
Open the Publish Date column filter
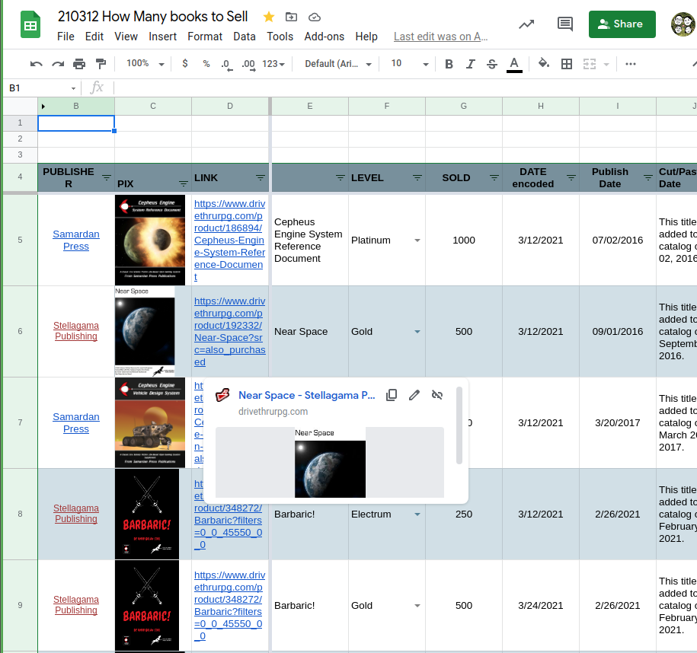tap(648, 177)
